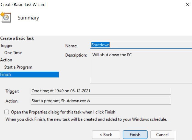Select the Start a Program step

click(x=18, y=67)
